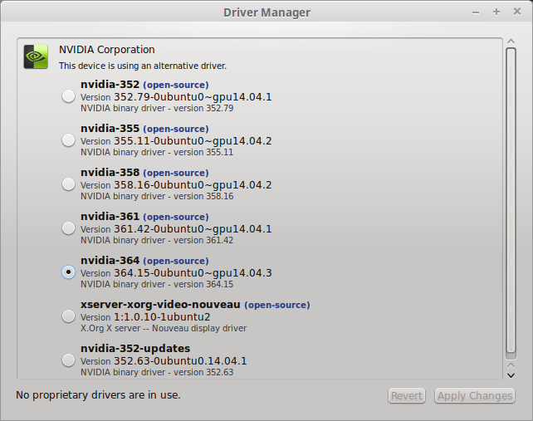
Task: Select the nvidia-352 driver radio button
Action: (x=68, y=96)
